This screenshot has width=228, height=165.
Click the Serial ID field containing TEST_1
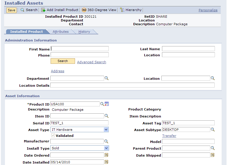(79, 123)
